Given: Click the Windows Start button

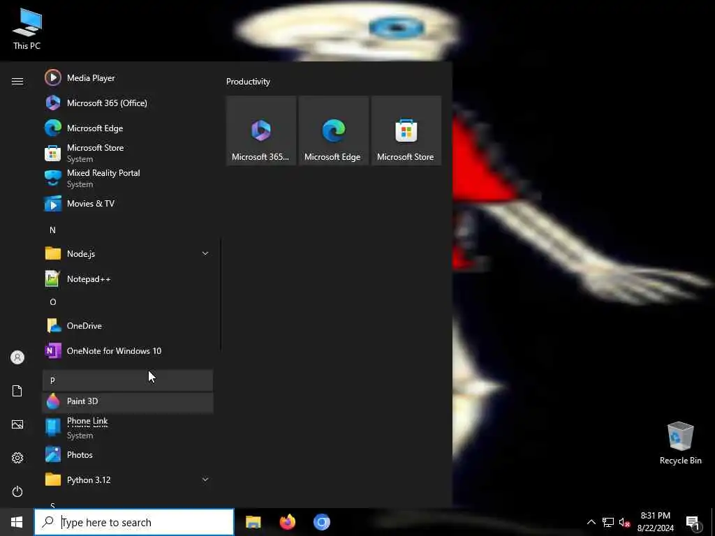Looking at the screenshot, I should pos(17,522).
